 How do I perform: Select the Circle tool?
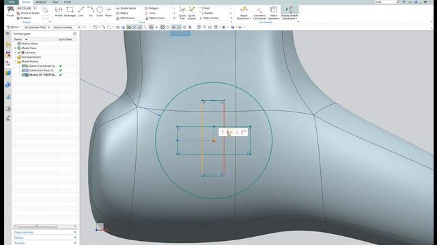(100, 12)
